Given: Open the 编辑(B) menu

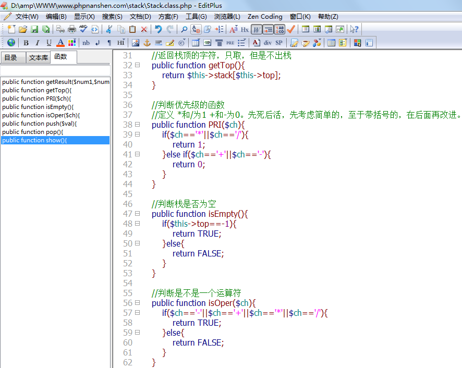Looking at the screenshot, I should pyautogui.click(x=56, y=17).
